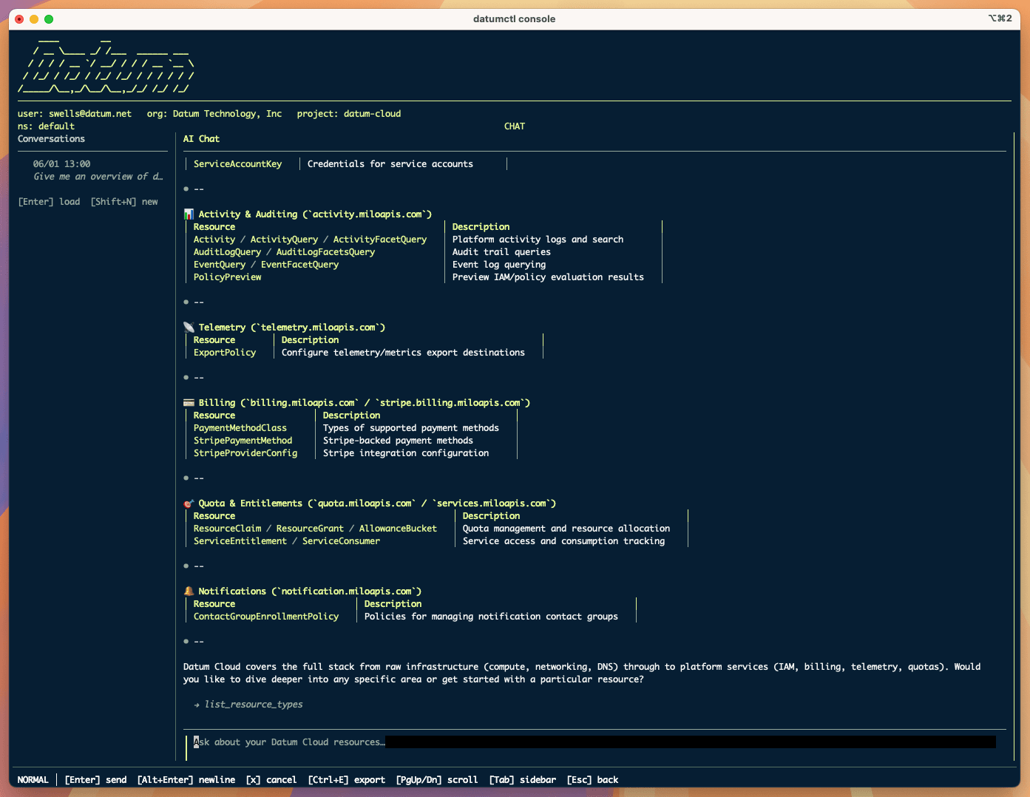
Task: Click the org: Datum Technology, Inc label
Action: pyautogui.click(x=214, y=114)
